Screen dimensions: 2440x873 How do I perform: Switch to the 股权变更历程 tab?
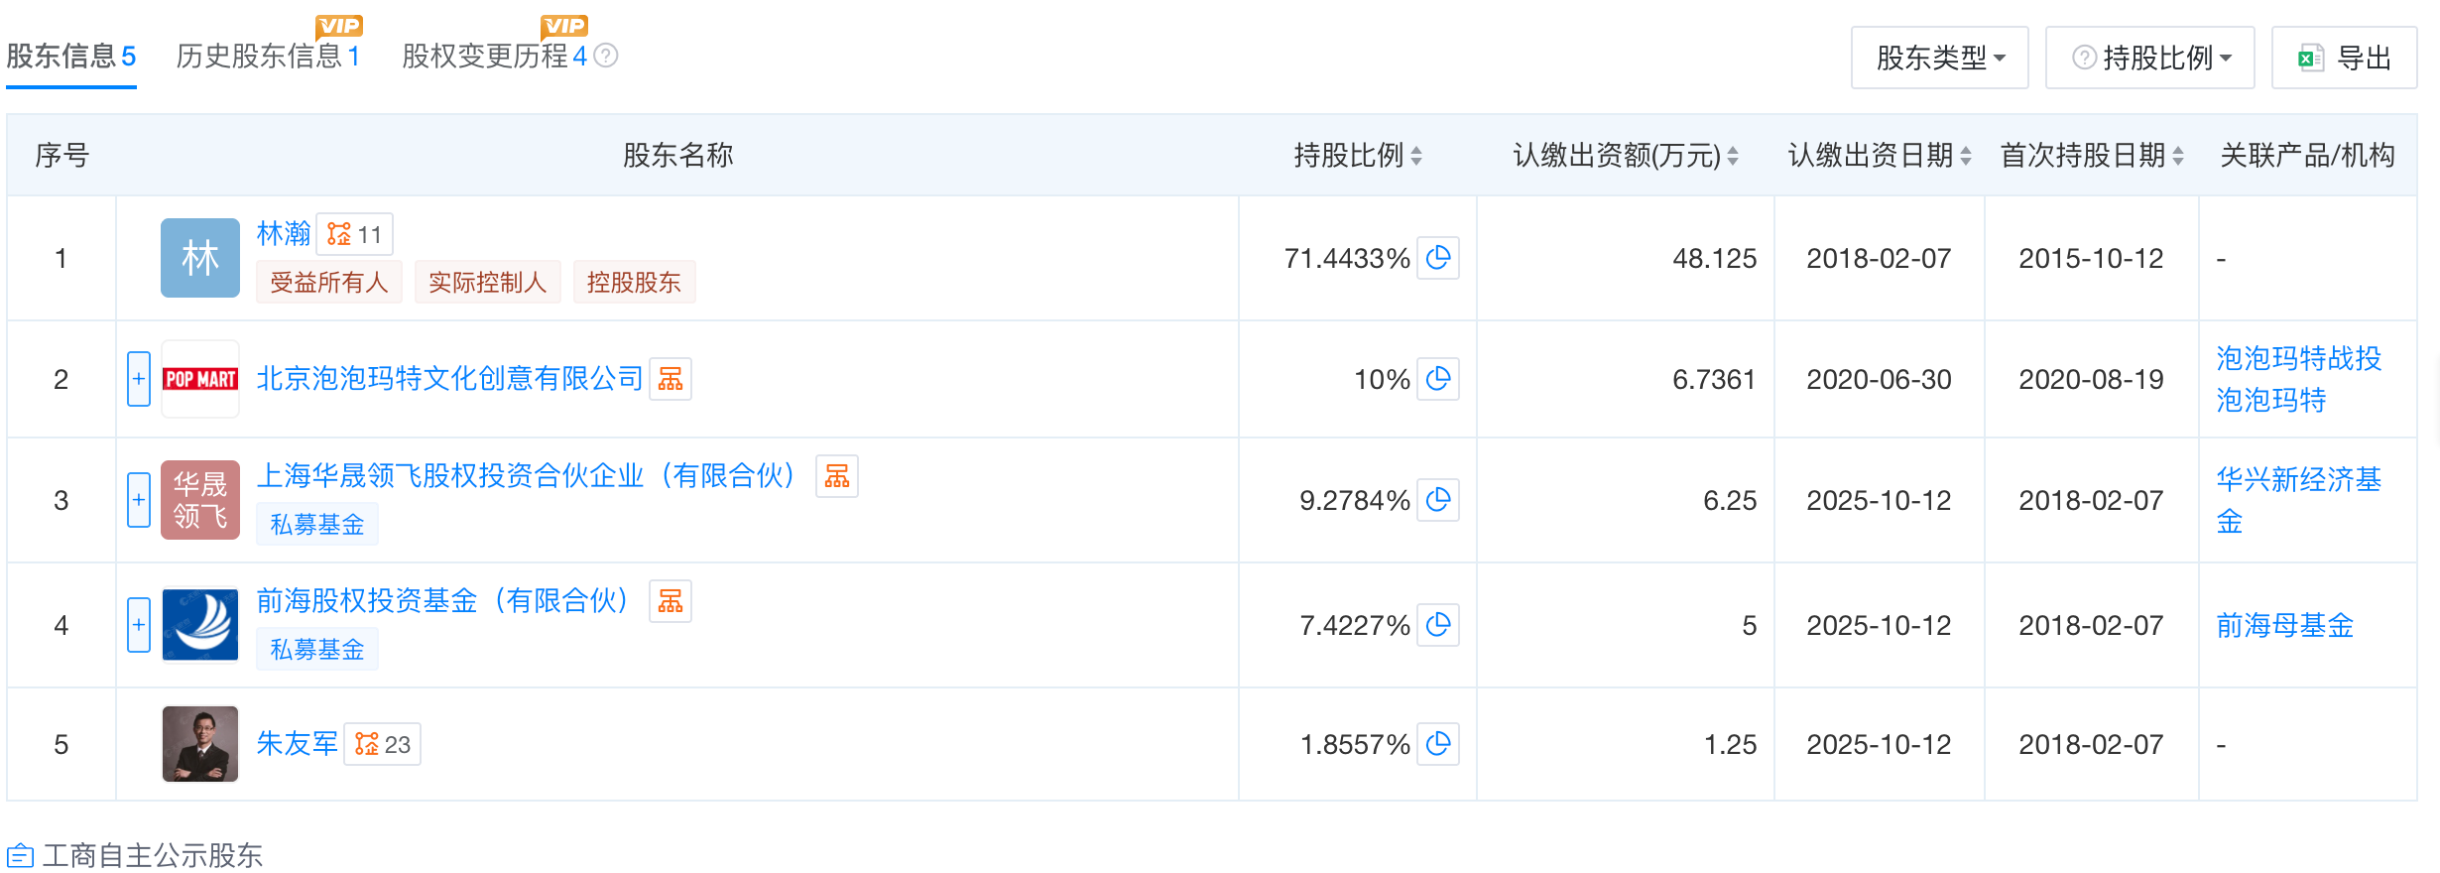[x=495, y=56]
